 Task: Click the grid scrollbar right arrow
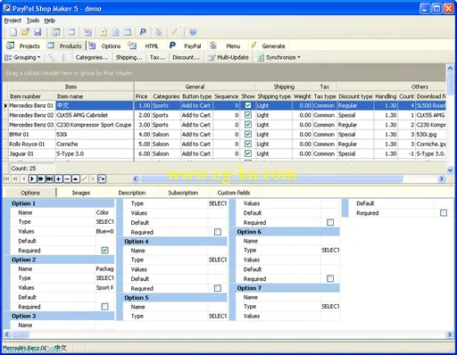point(442,178)
